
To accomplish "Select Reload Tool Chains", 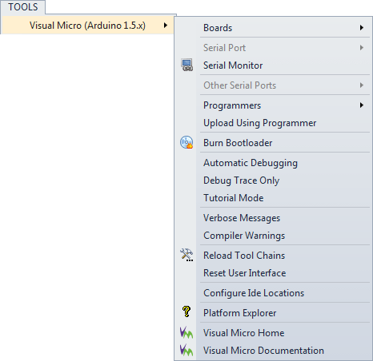I will coord(273,256).
